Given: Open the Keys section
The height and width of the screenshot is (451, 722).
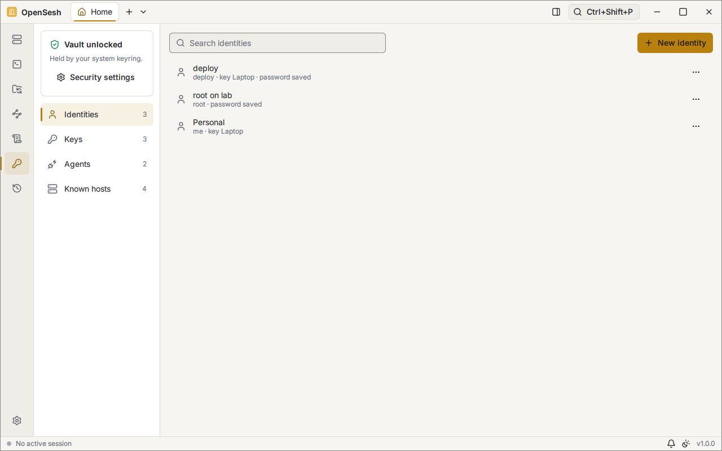Looking at the screenshot, I should pos(97,139).
